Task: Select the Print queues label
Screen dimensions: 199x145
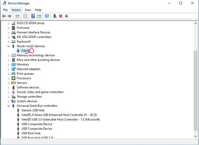Action: coord(25,74)
